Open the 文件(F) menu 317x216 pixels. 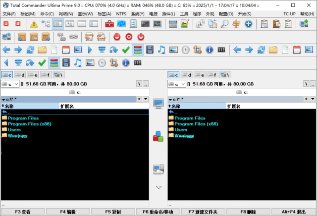point(9,14)
